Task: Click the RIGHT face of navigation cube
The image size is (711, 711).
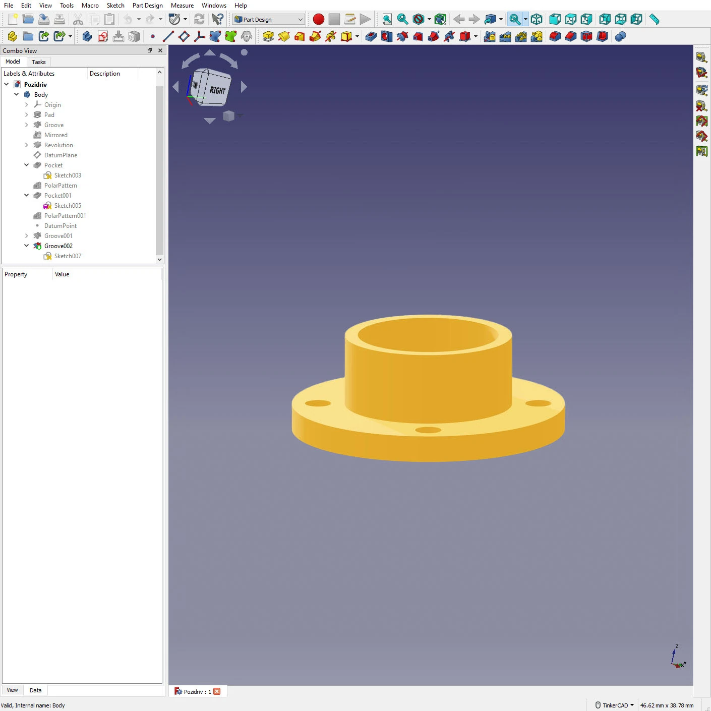Action: (217, 90)
